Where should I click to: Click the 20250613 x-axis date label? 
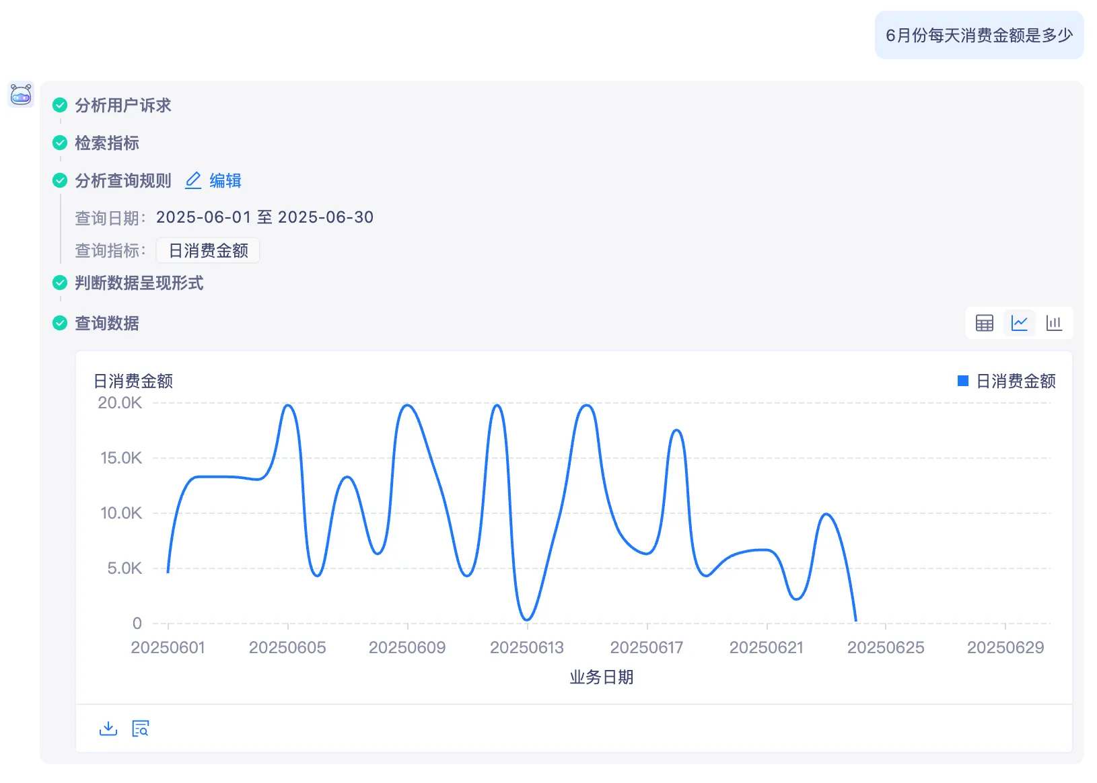[x=526, y=647]
